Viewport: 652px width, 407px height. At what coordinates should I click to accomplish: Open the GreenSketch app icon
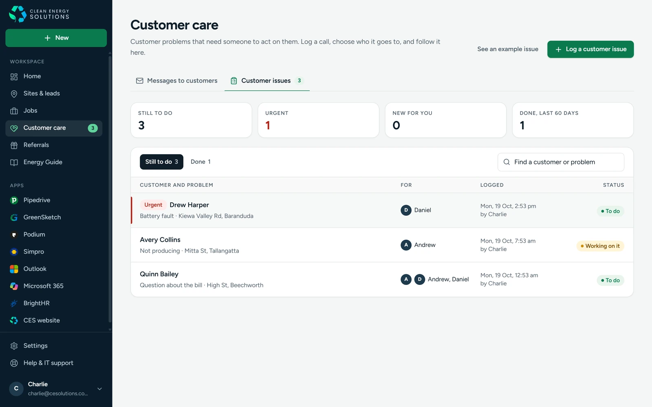pos(14,217)
